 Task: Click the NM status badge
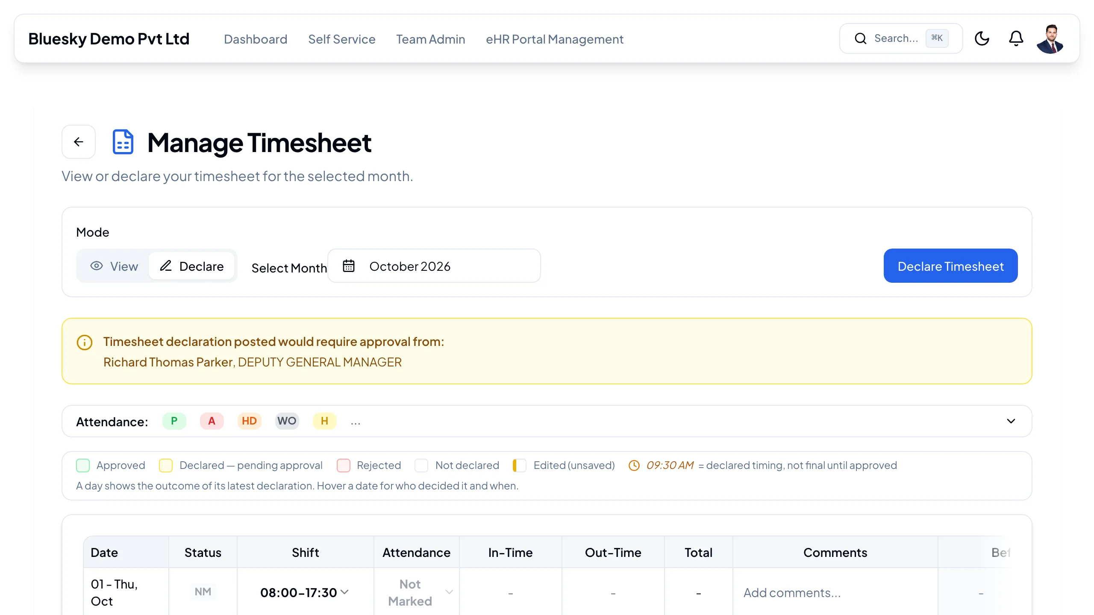click(203, 592)
